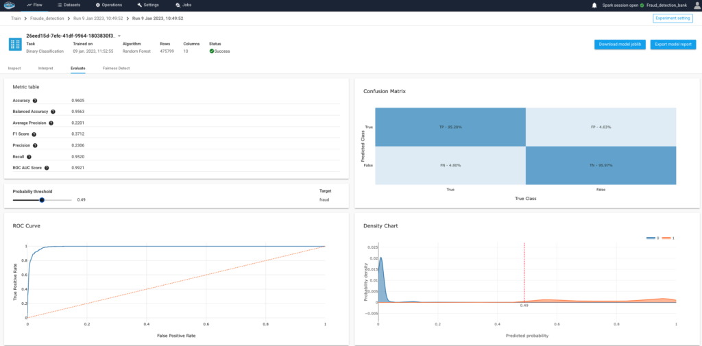Image resolution: width=702 pixels, height=346 pixels.
Task: Click the probability threshold slider handle
Action: pos(42,200)
